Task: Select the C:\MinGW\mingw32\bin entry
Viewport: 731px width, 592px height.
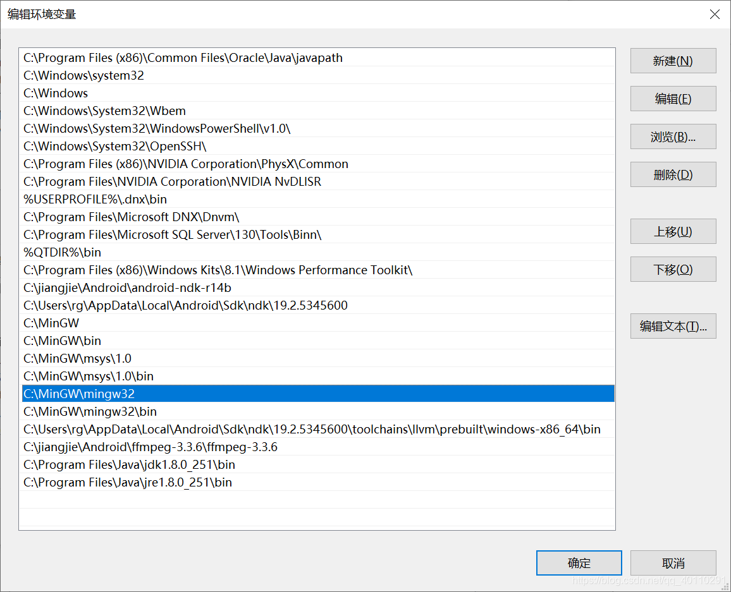Action: (318, 412)
